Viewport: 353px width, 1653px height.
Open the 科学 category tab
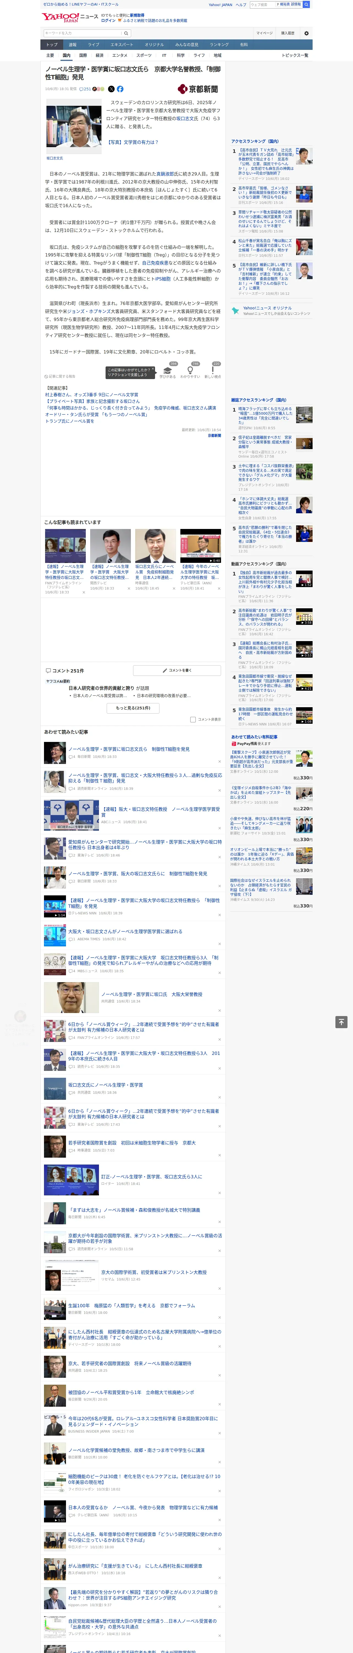(181, 55)
